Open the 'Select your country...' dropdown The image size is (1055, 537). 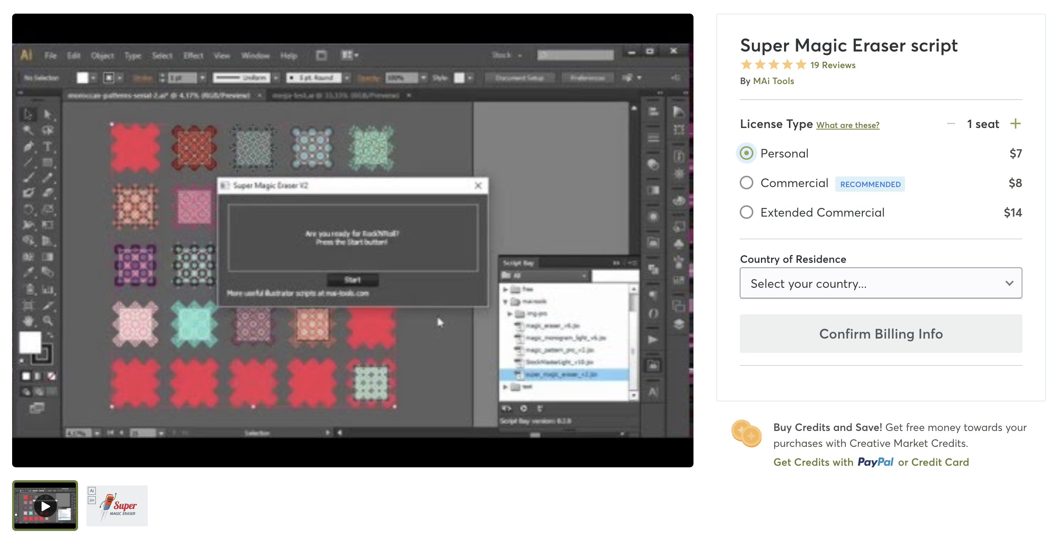[x=881, y=283]
